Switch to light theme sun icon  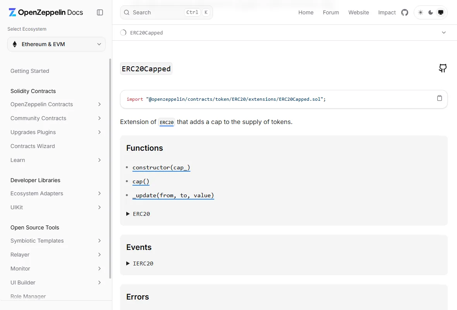click(x=421, y=12)
